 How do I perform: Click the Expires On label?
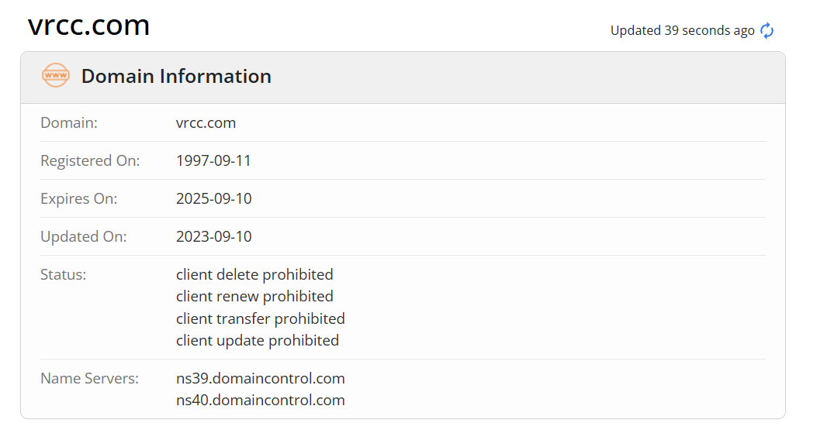click(78, 198)
